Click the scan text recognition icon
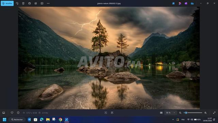The image size is (218, 123). [106, 113]
